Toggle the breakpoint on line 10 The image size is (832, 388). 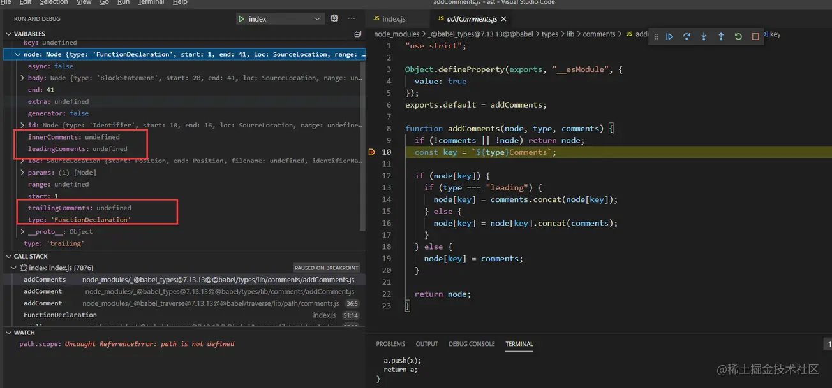[x=371, y=152]
